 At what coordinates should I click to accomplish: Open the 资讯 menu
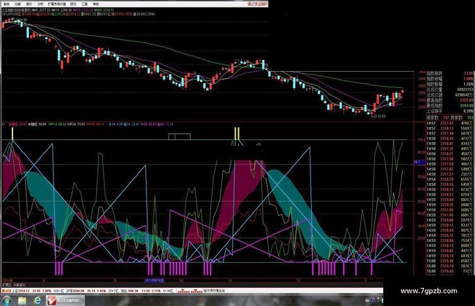pyautogui.click(x=73, y=4)
